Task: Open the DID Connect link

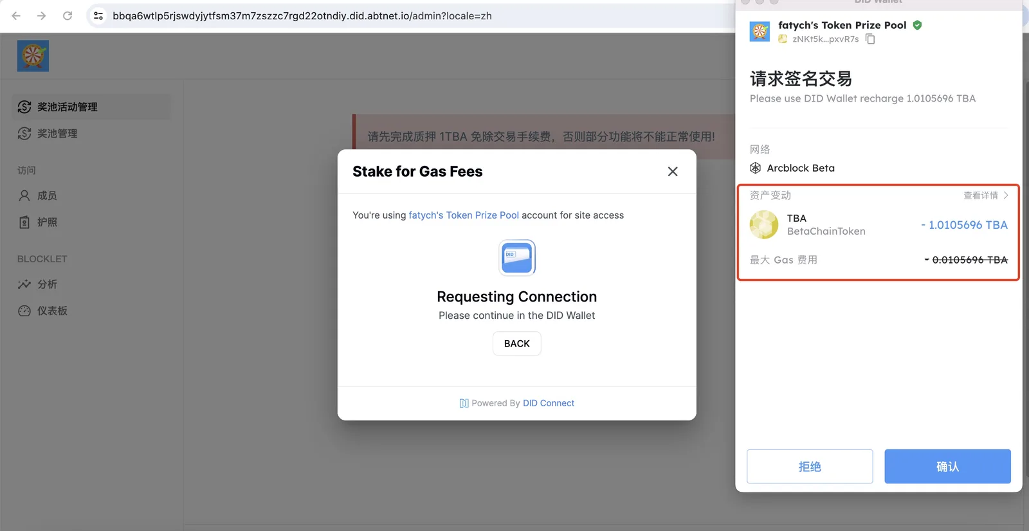Action: 549,403
